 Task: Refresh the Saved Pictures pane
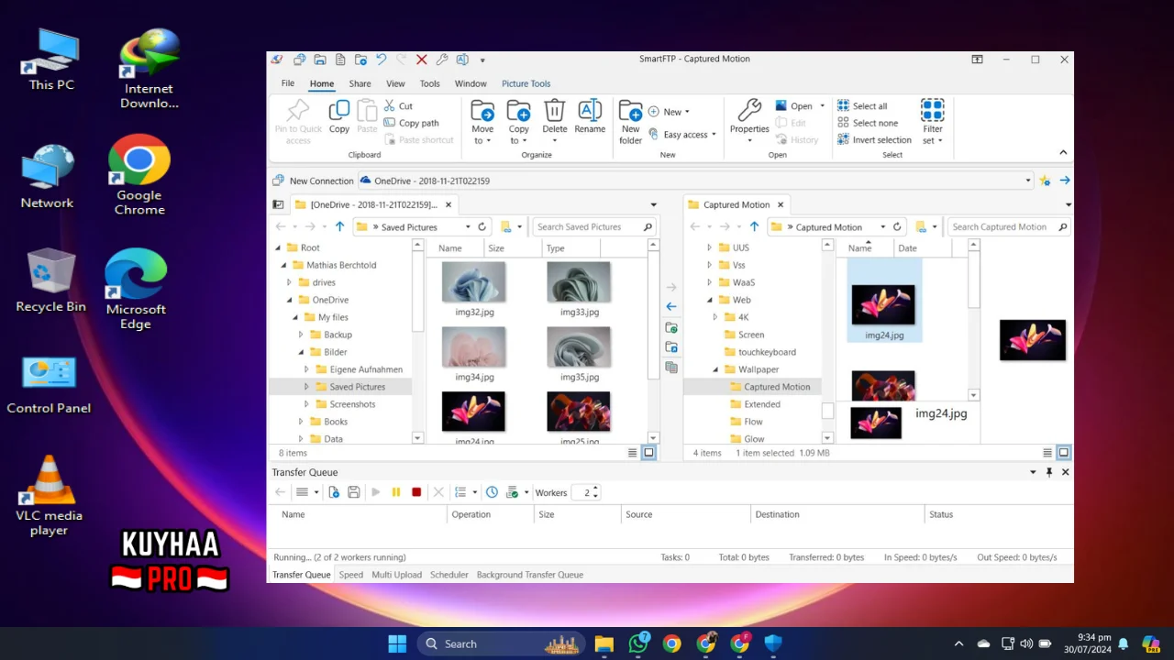pyautogui.click(x=482, y=227)
